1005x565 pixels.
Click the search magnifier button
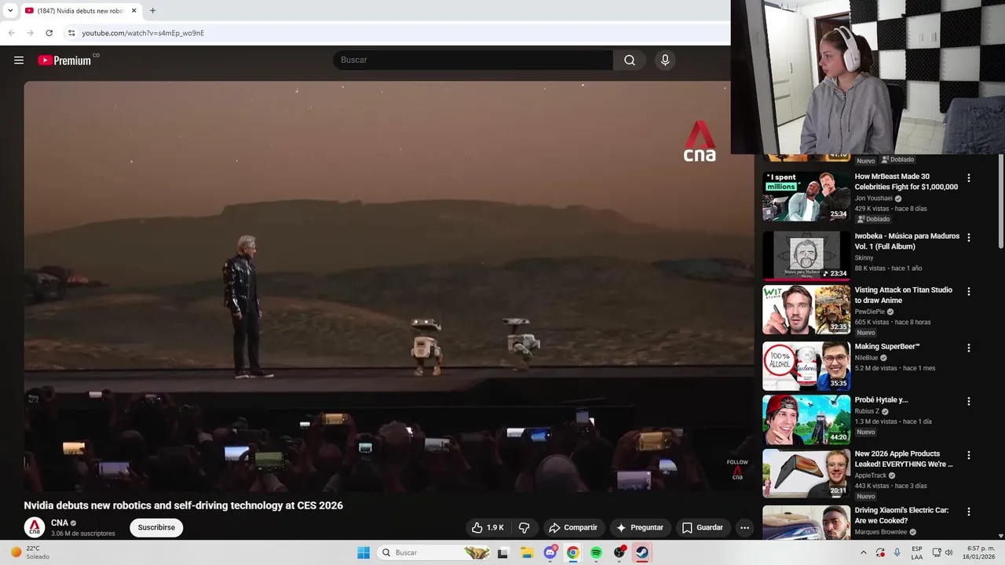point(630,60)
